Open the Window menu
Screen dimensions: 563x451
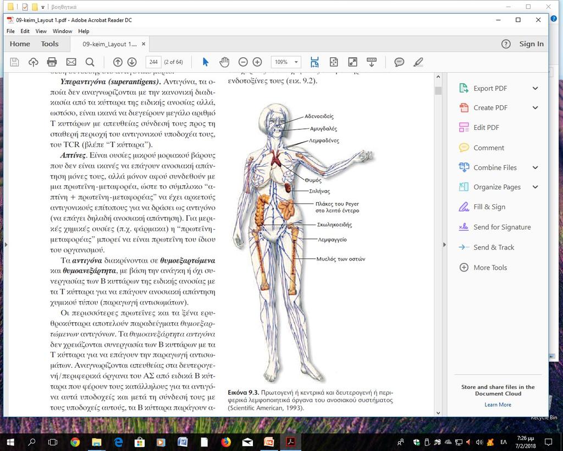[63, 31]
